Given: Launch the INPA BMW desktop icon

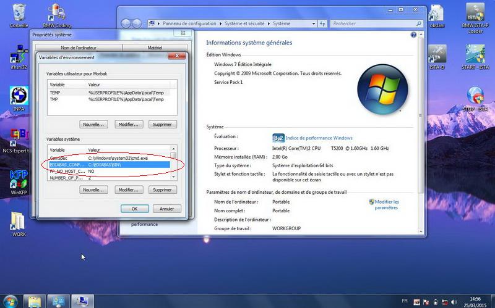Looking at the screenshot, I should coord(19,98).
